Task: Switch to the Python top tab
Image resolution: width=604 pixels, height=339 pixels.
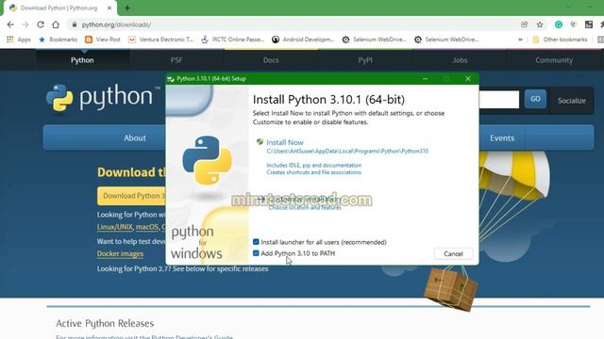Action: tap(82, 60)
